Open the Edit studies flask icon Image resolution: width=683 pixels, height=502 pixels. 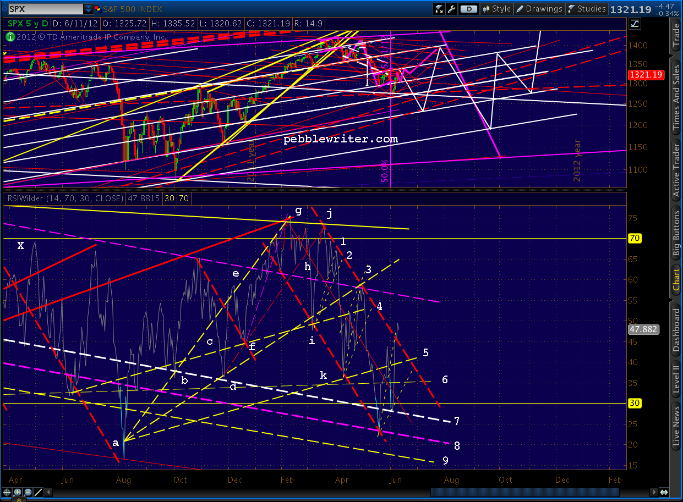pos(439,9)
